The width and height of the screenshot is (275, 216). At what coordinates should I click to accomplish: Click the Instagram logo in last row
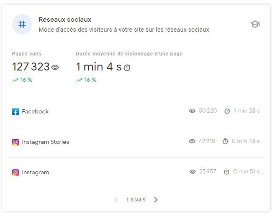point(15,173)
